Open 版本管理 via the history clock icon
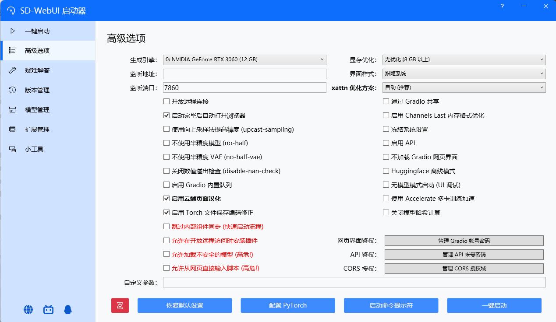The width and height of the screenshot is (556, 322). [x=12, y=90]
